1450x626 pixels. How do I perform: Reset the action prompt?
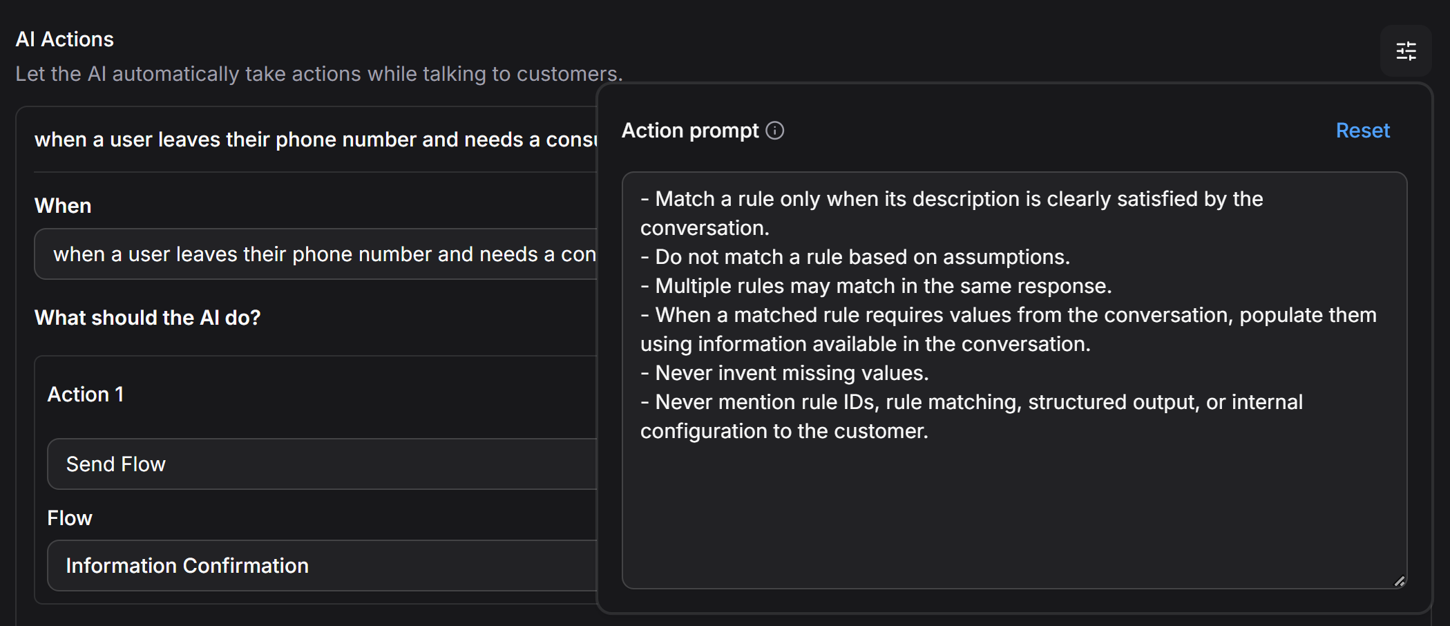(x=1362, y=131)
